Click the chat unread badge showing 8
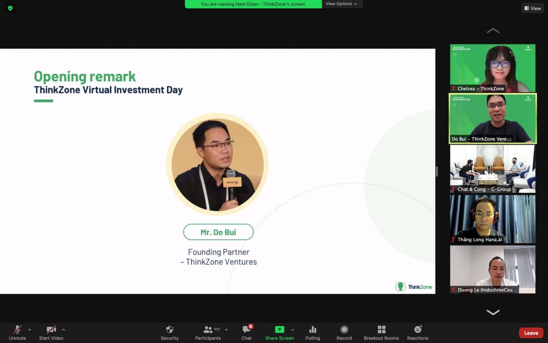 pos(251,327)
